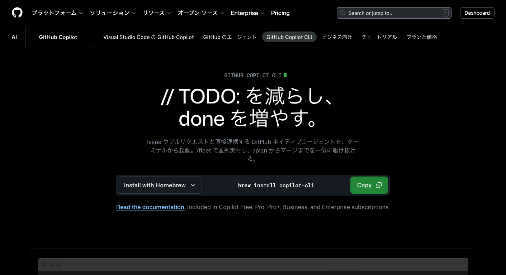Click the rightmost dot on the terminal mockup header
The image size is (506, 275).
pos(59,264)
